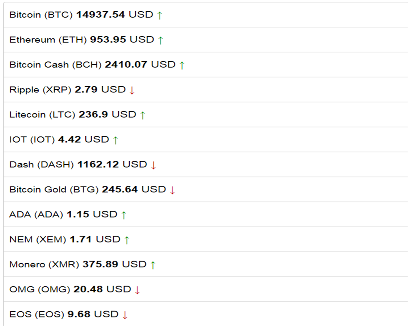The height and width of the screenshot is (326, 408).
Task: Click the green up arrow next to Ethereum
Action: pos(160,40)
